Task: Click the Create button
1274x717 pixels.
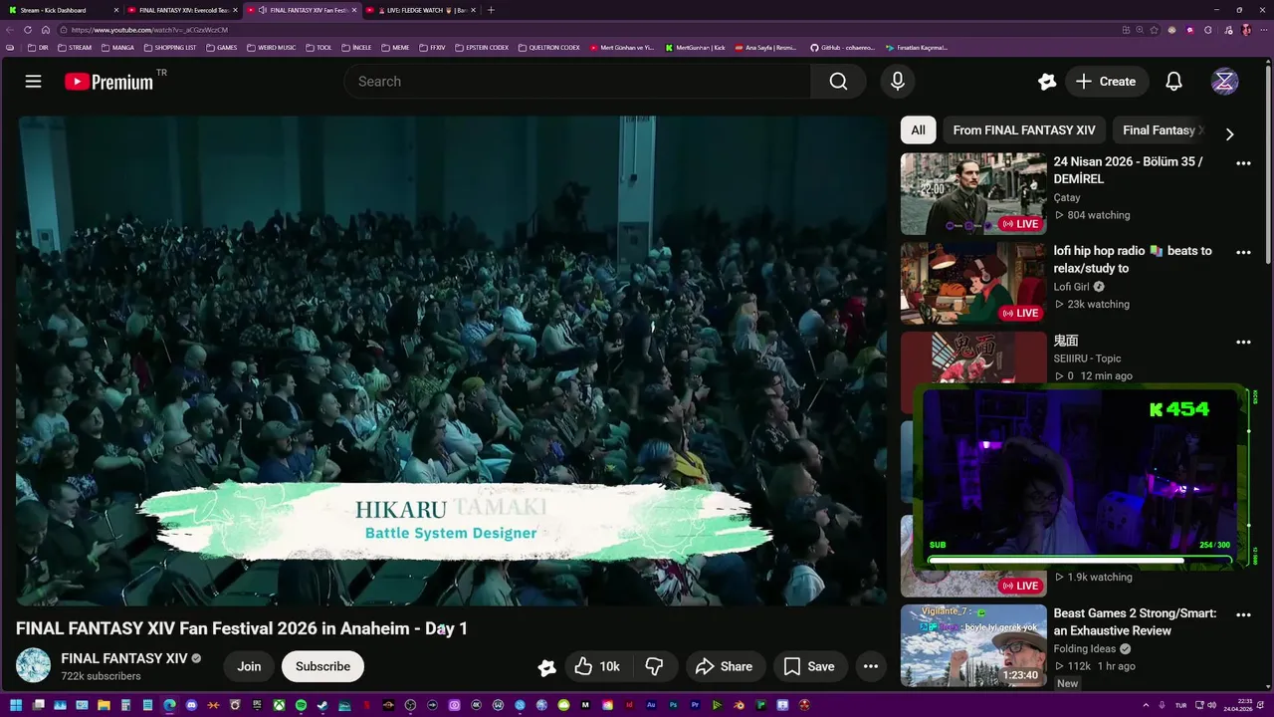Action: 1106,82
